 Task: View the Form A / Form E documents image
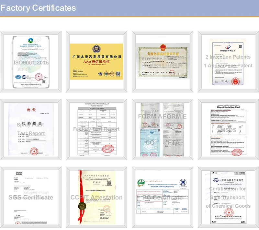[162, 130]
